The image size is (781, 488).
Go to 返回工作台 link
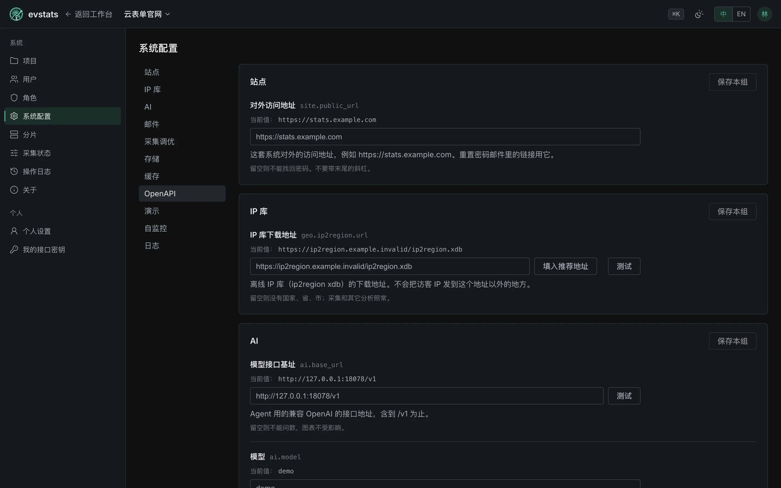[x=89, y=14]
